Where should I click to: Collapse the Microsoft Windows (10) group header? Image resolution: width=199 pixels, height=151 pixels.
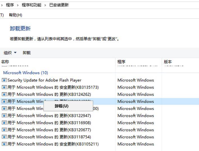point(26,73)
